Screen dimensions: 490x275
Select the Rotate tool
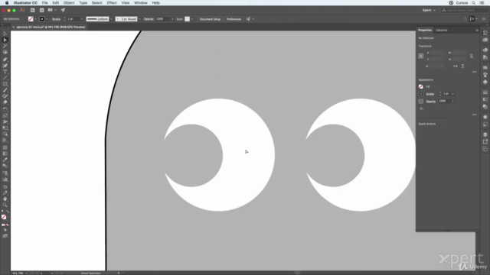[5, 109]
